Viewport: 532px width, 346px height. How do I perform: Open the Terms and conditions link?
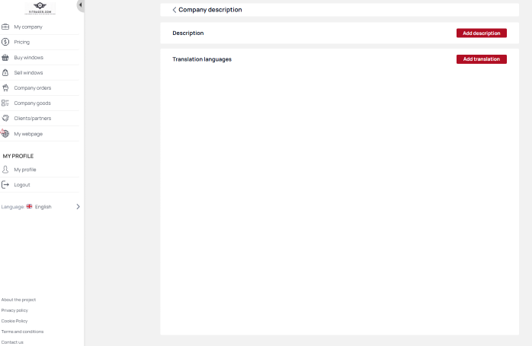[22, 332]
